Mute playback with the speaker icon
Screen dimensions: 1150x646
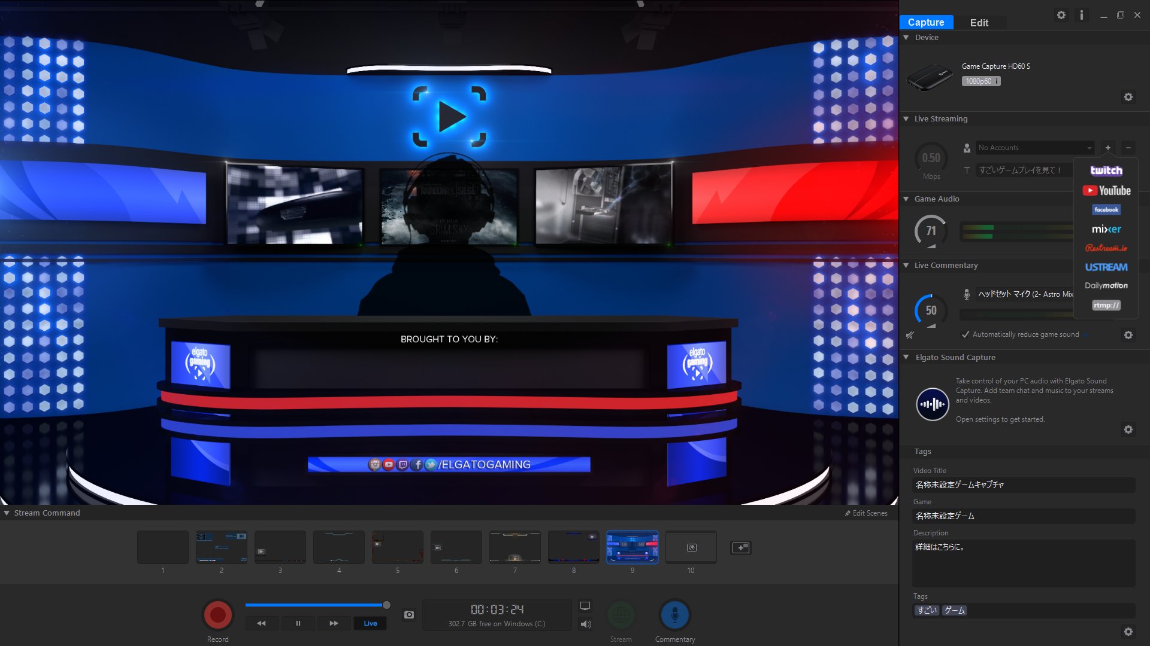[585, 624]
